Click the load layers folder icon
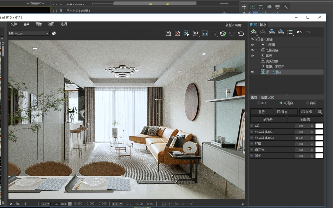 point(281,32)
